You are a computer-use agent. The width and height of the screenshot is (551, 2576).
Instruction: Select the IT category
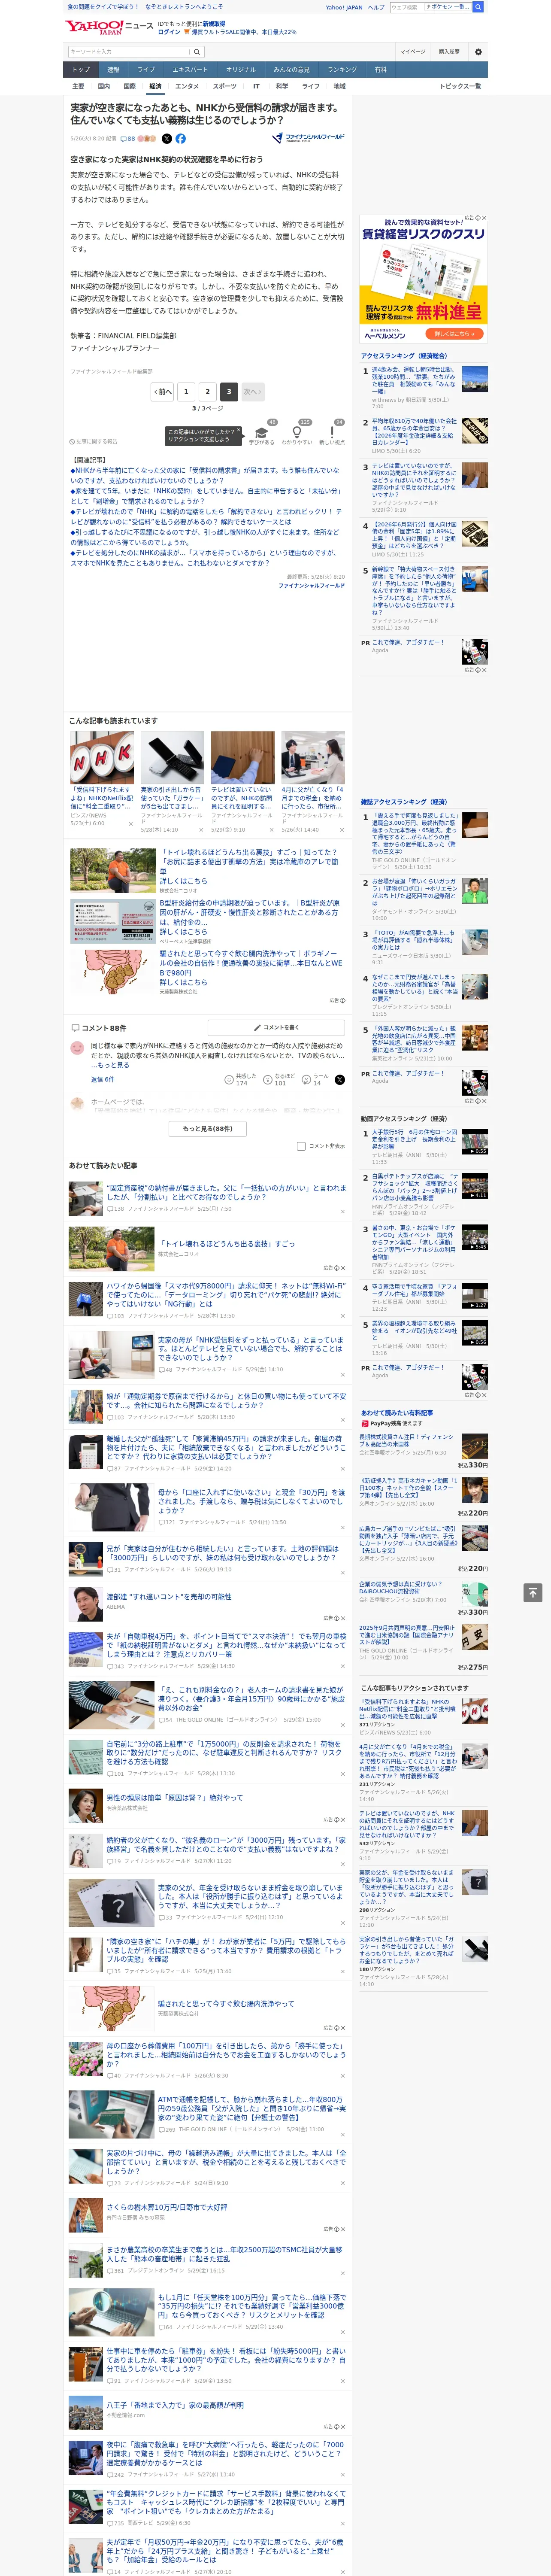[x=256, y=87]
